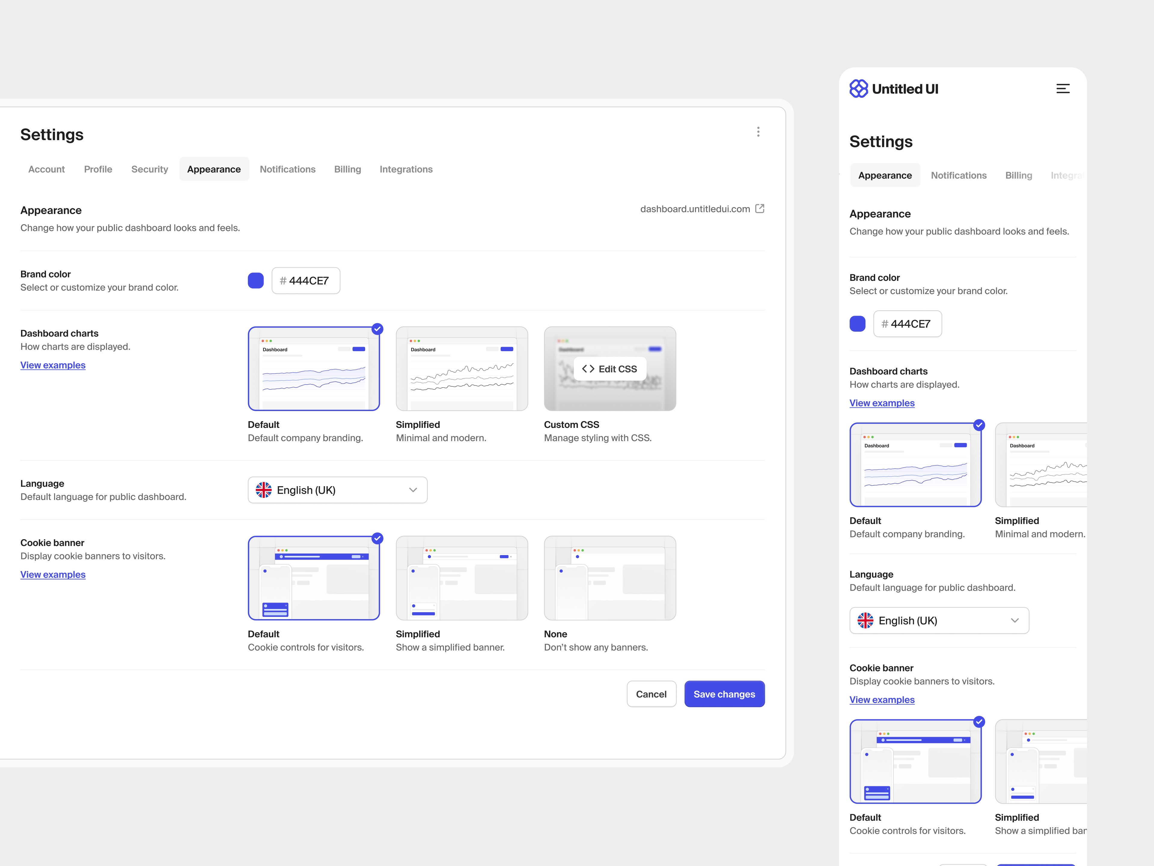Open hamburger menu in mobile view
Viewport: 1154px width, 866px height.
pyautogui.click(x=1063, y=89)
